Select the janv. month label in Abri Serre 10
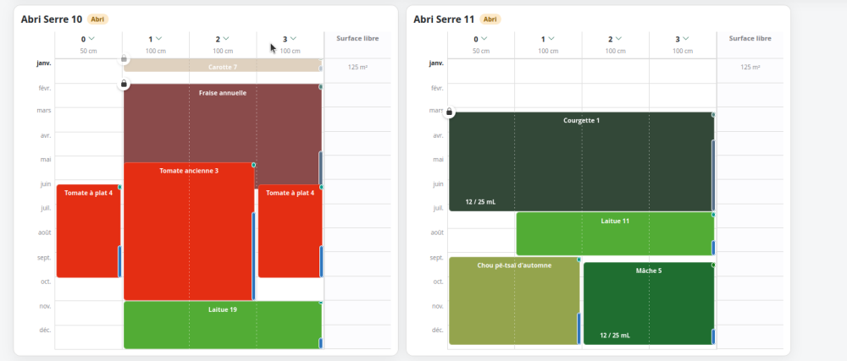847x361 pixels. (x=44, y=63)
